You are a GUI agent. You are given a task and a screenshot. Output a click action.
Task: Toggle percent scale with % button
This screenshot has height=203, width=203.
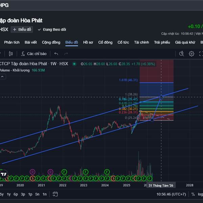pyautogui.click(x=193, y=194)
